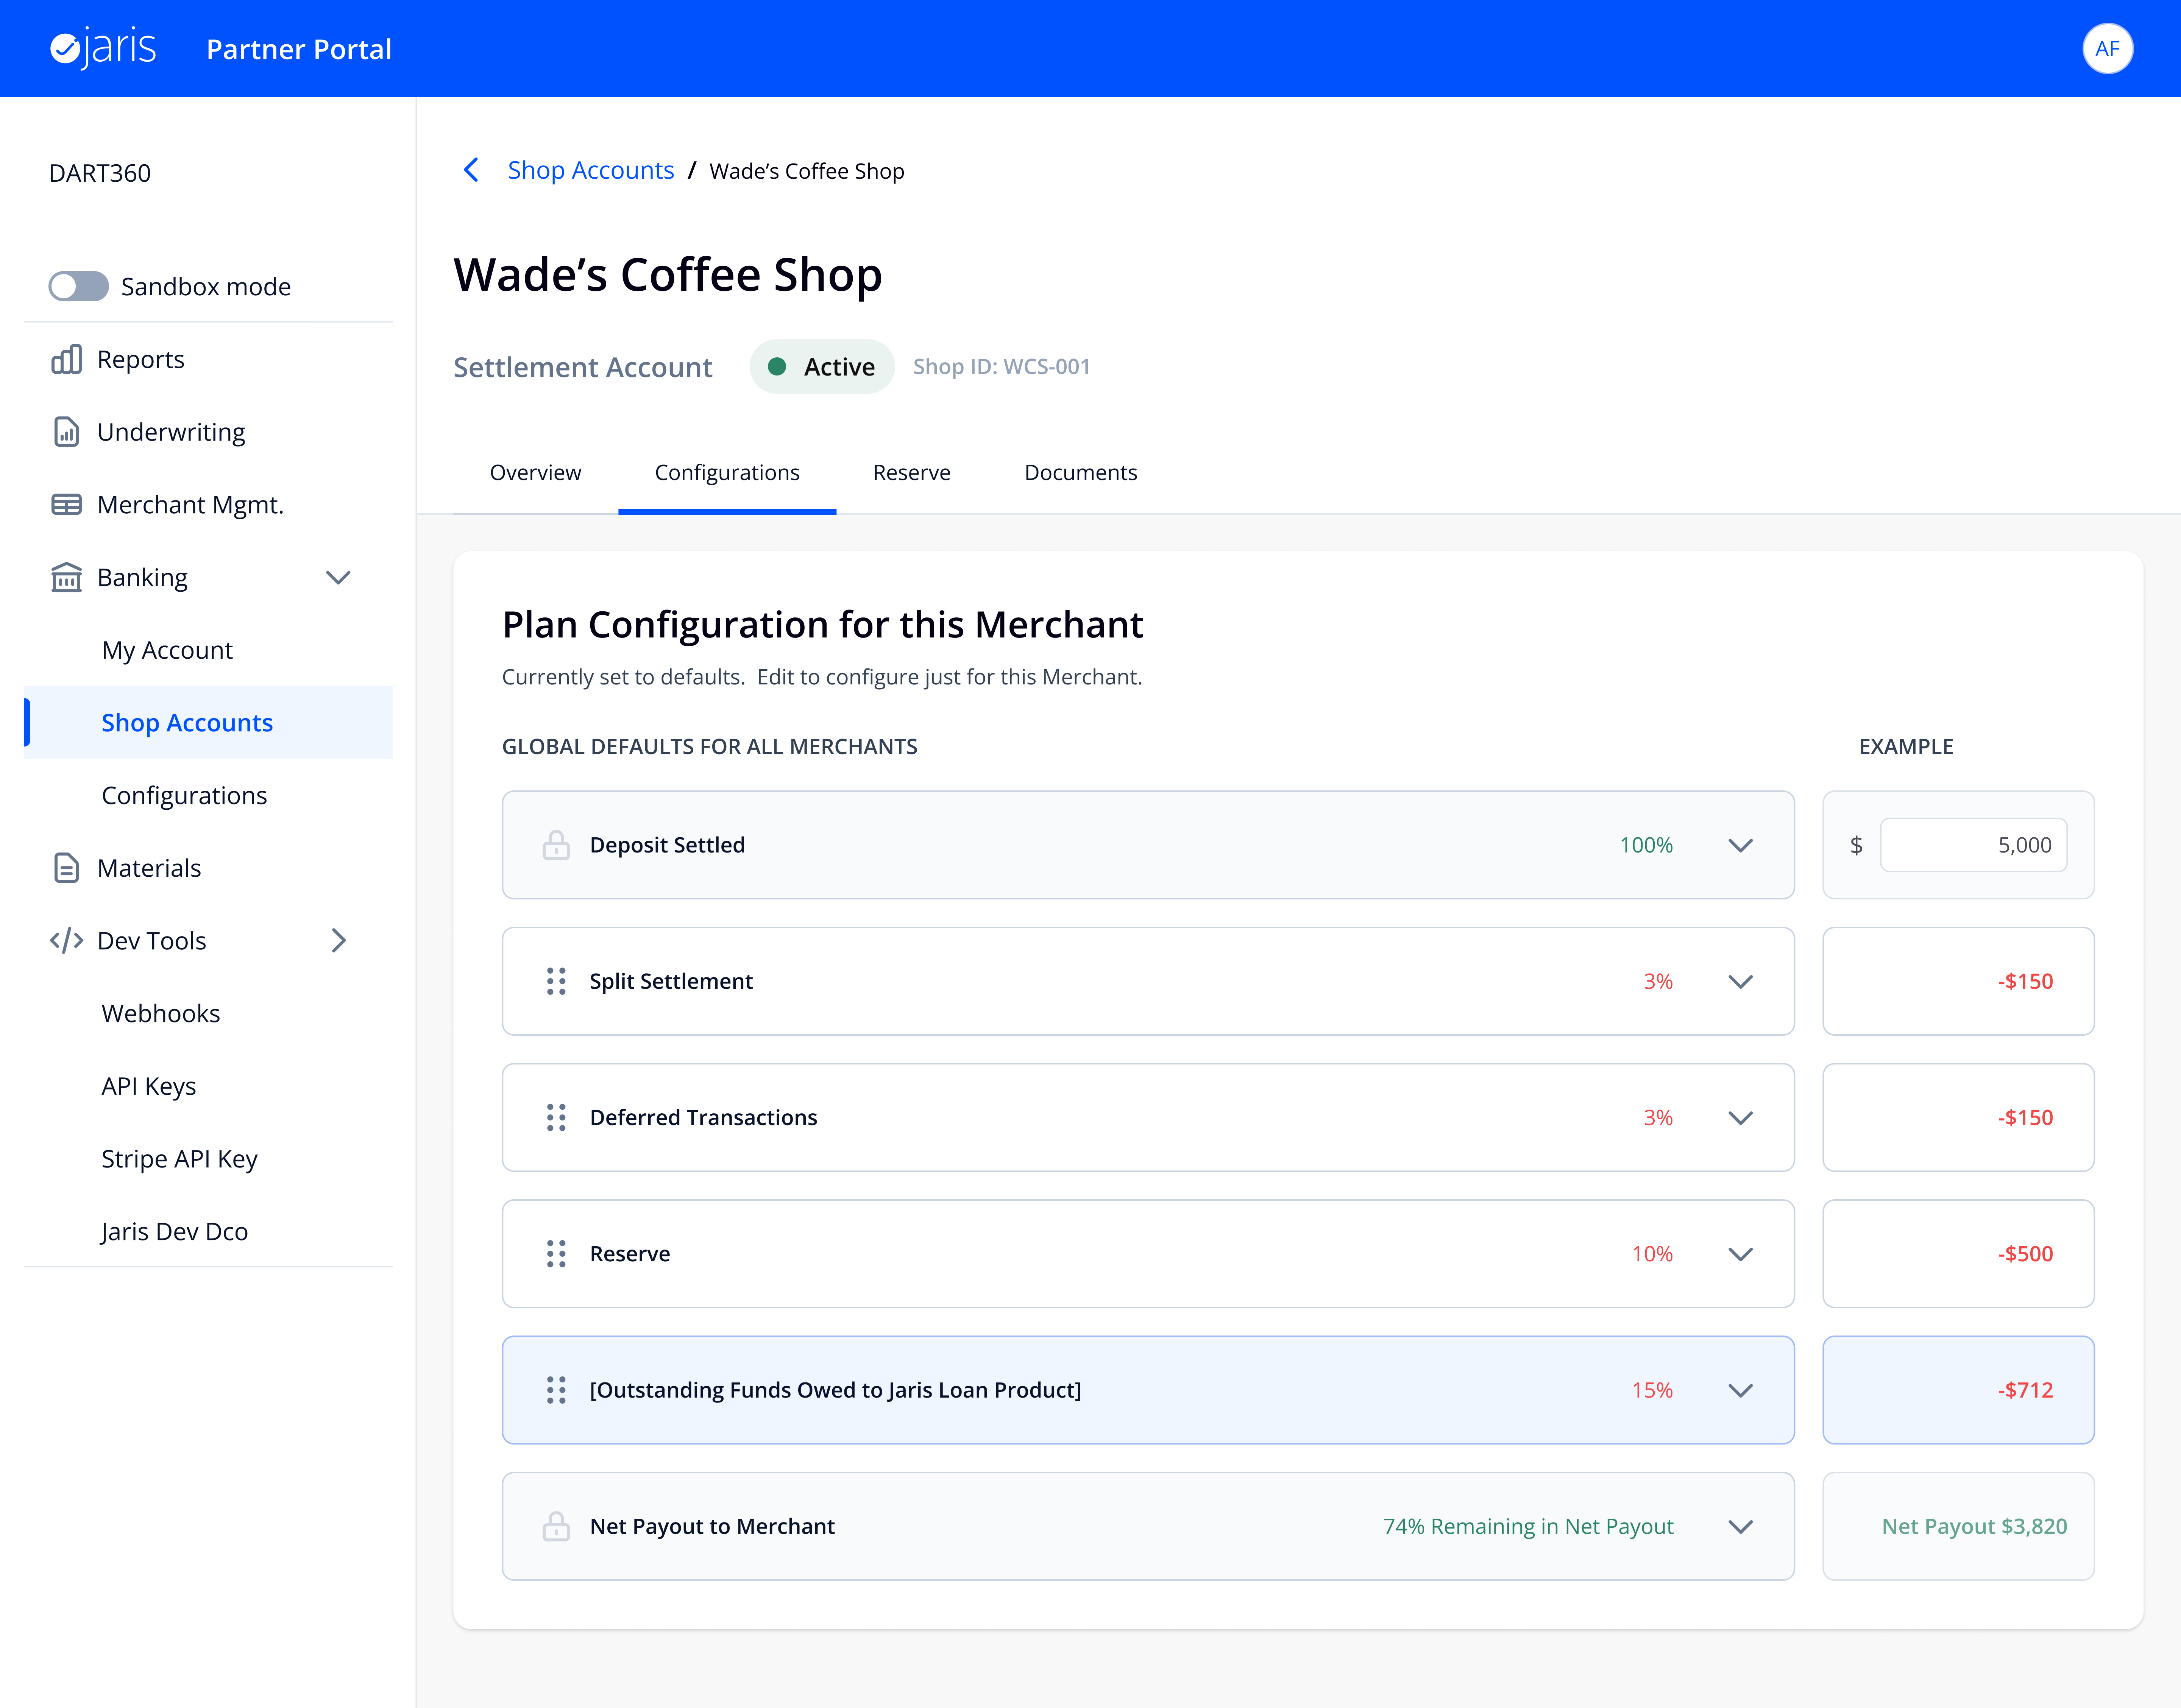Click the Active status badge
The image size is (2181, 1708).
click(822, 367)
